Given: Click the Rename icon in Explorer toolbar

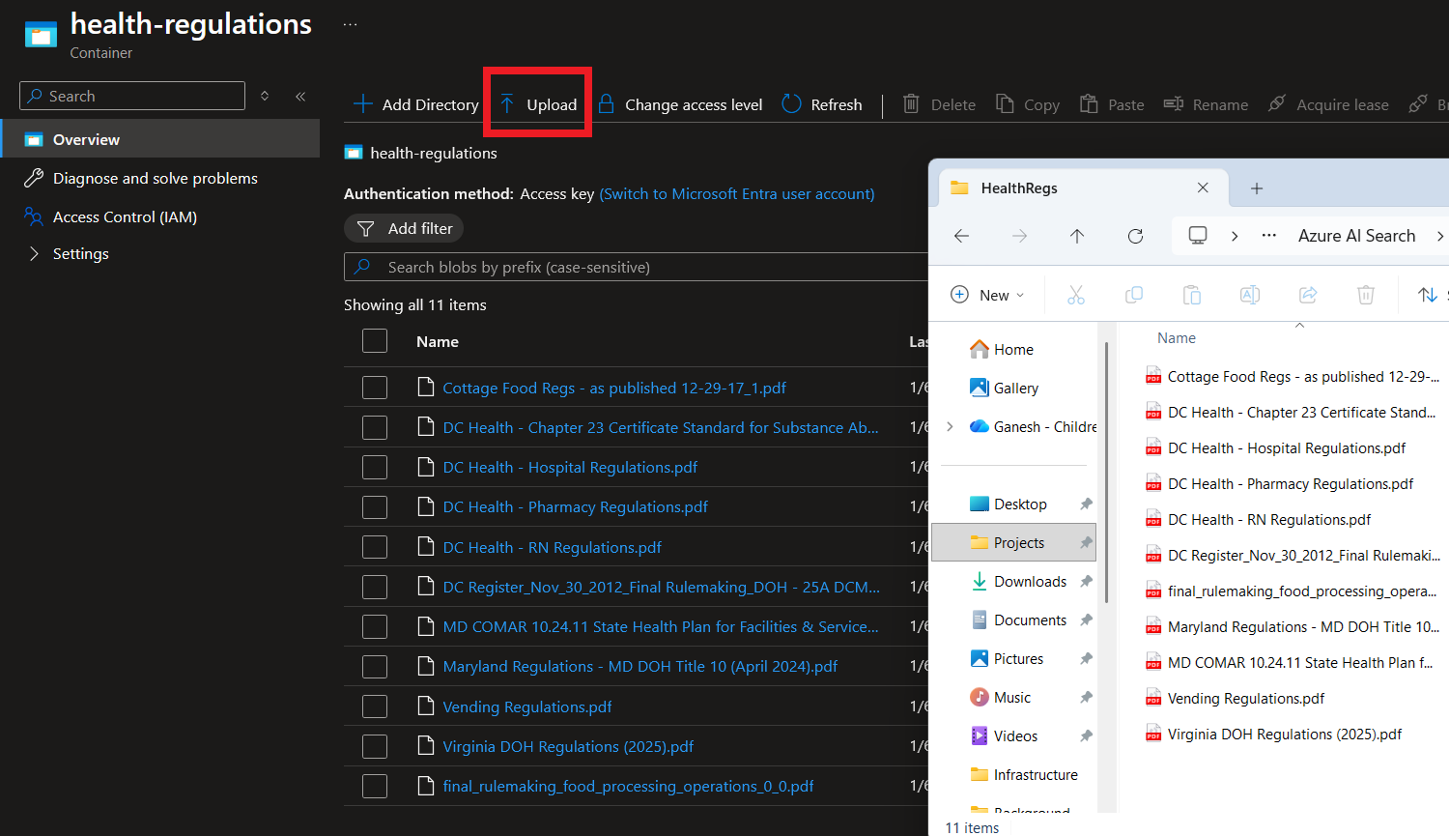Looking at the screenshot, I should click(1250, 295).
